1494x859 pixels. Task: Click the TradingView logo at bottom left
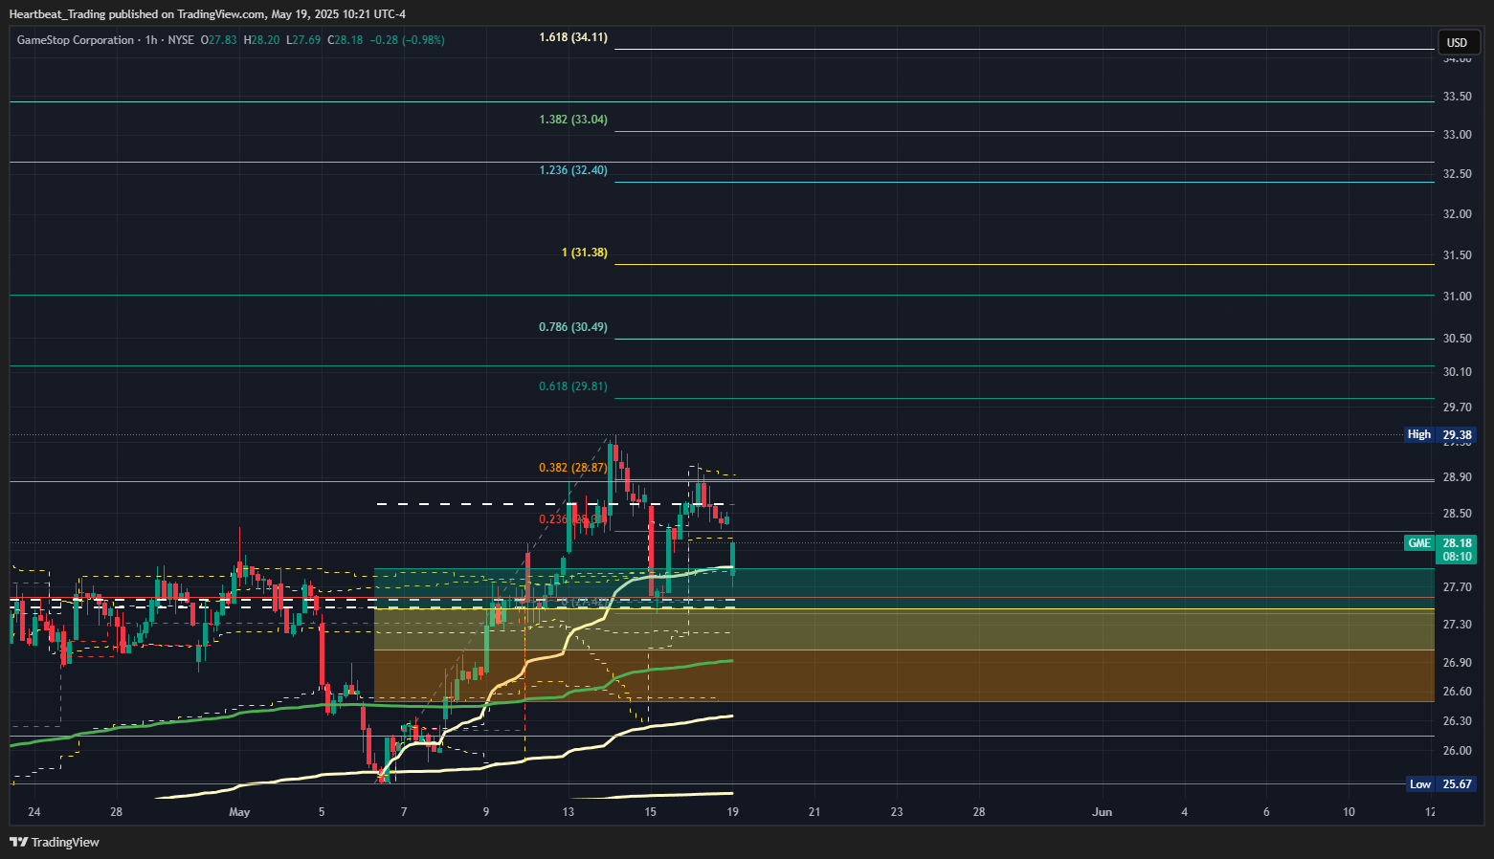tap(55, 842)
